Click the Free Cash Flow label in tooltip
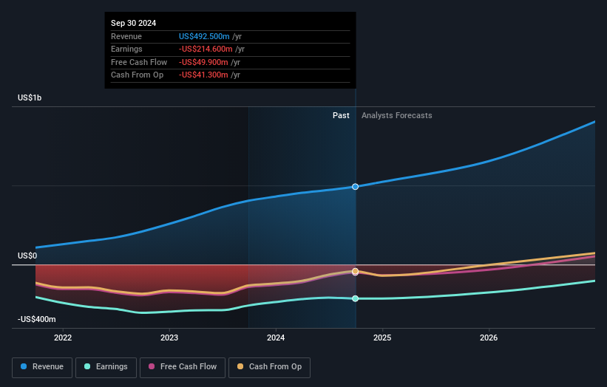This screenshot has width=607, height=387. (139, 62)
